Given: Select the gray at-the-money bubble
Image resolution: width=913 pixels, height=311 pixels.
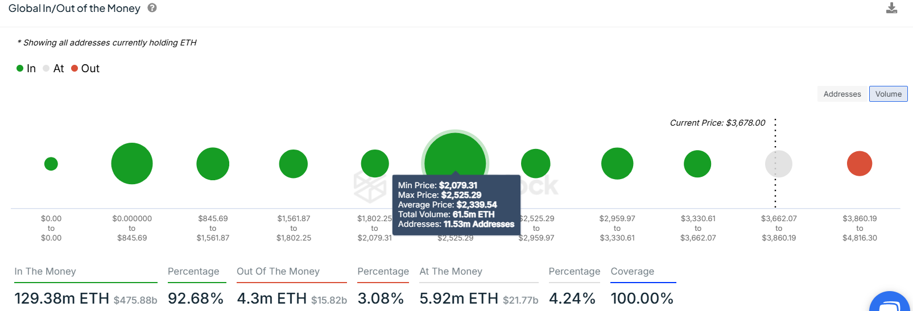Looking at the screenshot, I should (778, 164).
